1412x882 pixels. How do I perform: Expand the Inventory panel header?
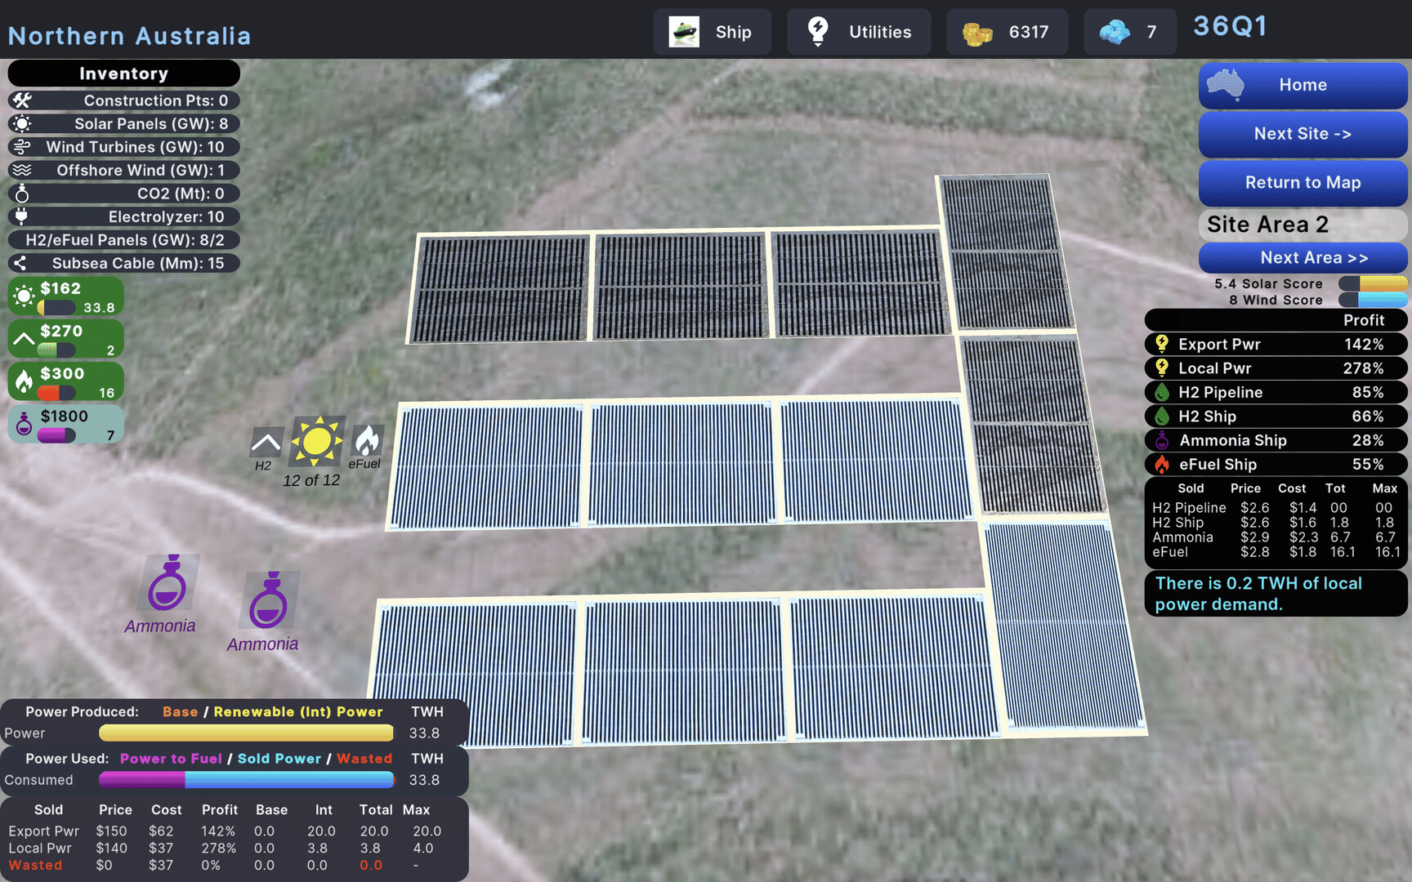click(123, 73)
